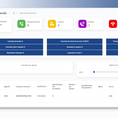Click the horizontal scrollbar below the table
This screenshot has width=118, height=118.
point(59,108)
